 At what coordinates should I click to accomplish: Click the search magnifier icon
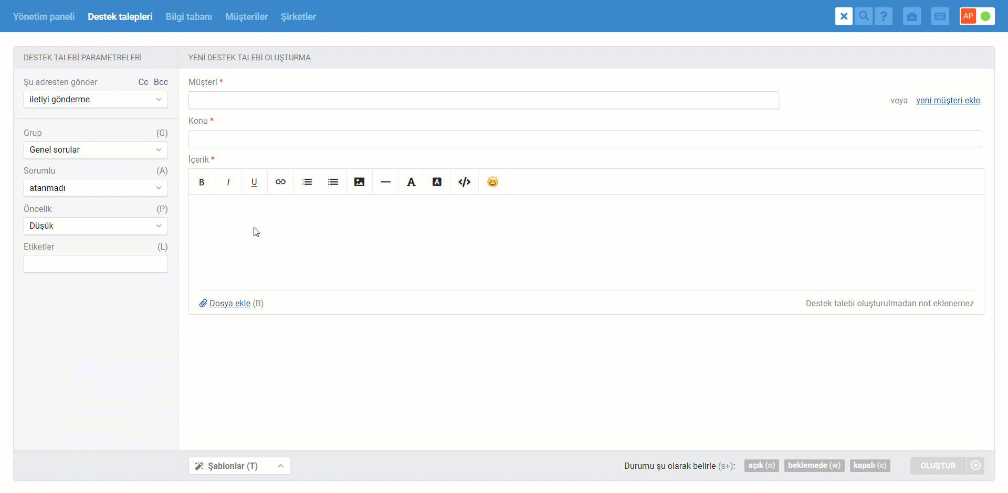pyautogui.click(x=864, y=16)
